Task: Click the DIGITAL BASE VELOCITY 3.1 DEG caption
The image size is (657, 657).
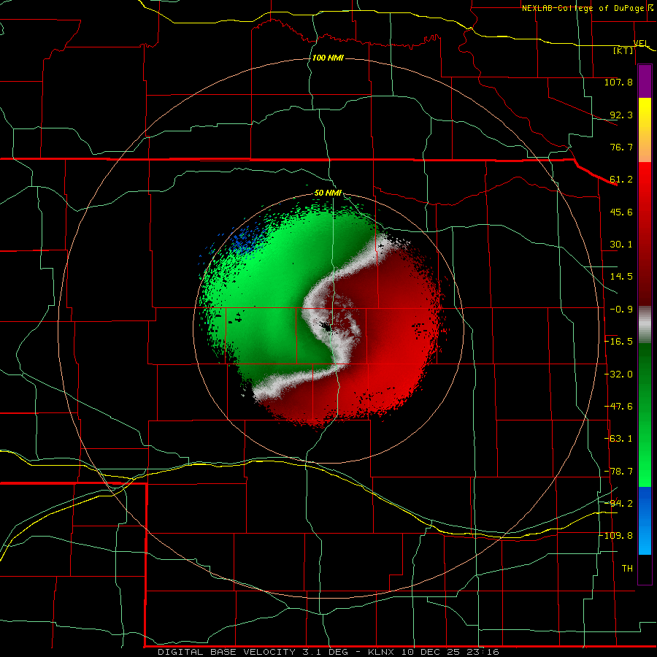Action: point(253,652)
